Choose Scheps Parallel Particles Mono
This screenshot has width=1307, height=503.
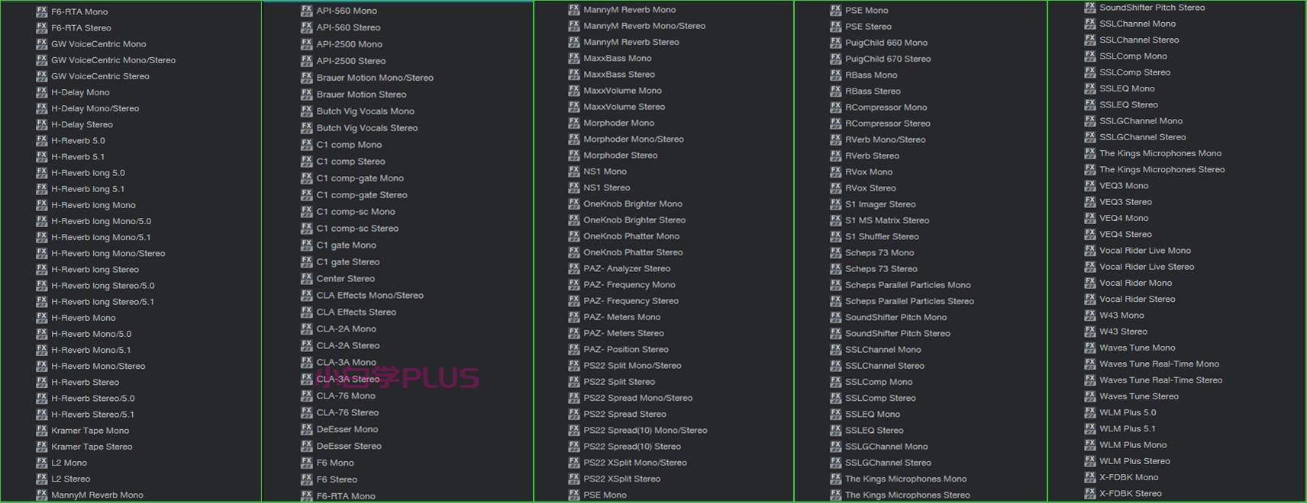pos(908,285)
